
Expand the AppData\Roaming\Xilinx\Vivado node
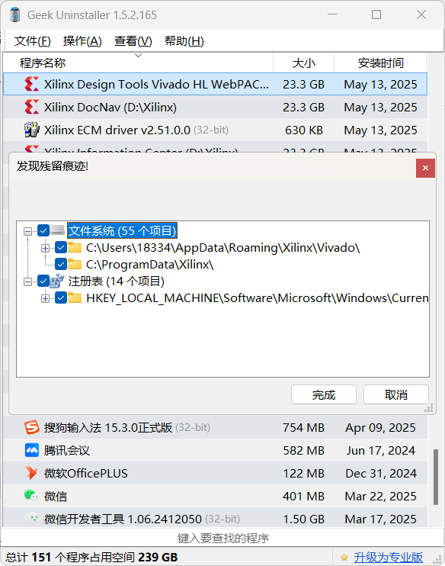(45, 248)
